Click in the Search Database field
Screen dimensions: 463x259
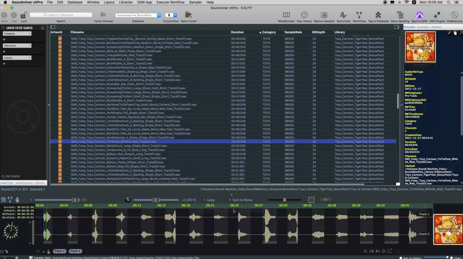(60, 15)
